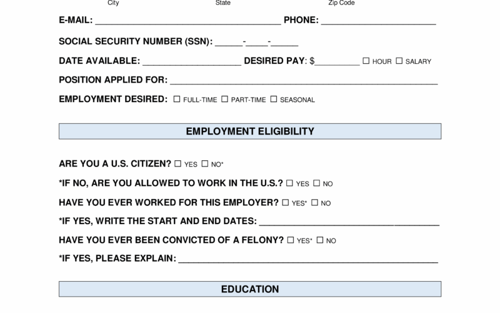This screenshot has height=313, width=500.
Task: Select NO for convicted of a felony
Action: click(320, 240)
